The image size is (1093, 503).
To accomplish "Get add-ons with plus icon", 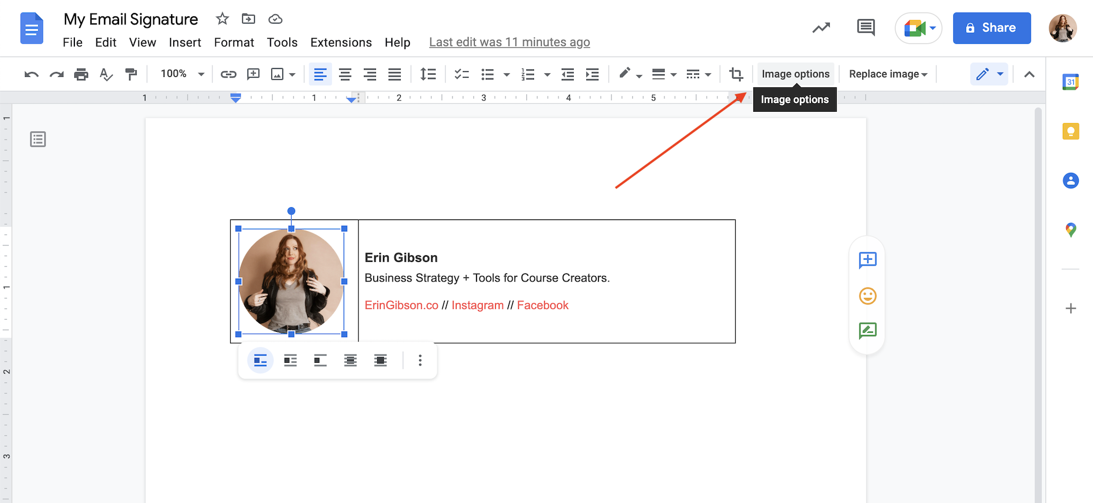I will pos(1071,309).
